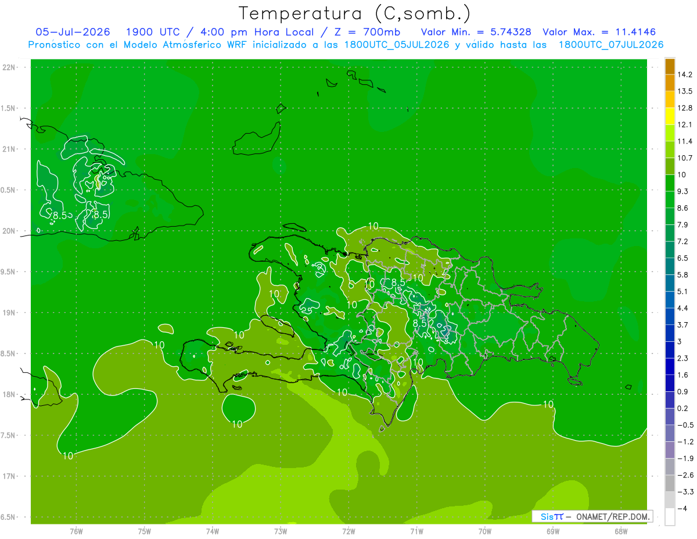The width and height of the screenshot is (697, 539).
Task: Click the '20N' latitude axis label
Action: click(x=9, y=231)
